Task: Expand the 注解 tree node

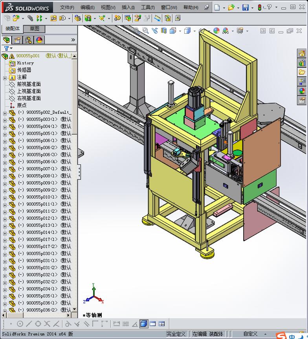Action: tap(5, 78)
